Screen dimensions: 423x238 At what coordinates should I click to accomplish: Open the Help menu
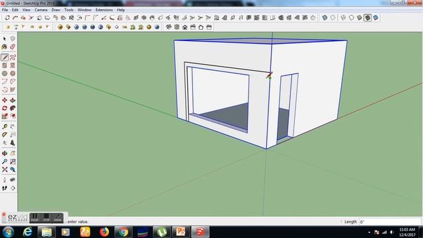(x=120, y=10)
